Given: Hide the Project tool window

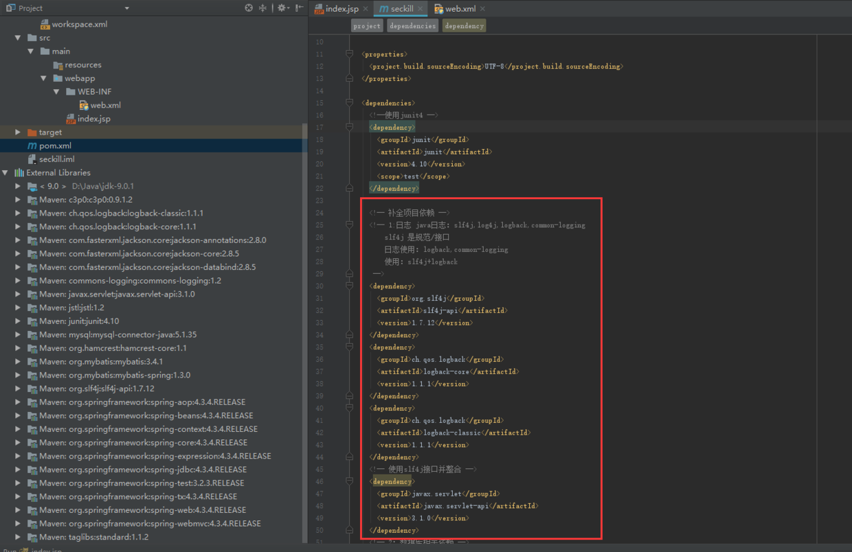Looking at the screenshot, I should pos(300,8).
